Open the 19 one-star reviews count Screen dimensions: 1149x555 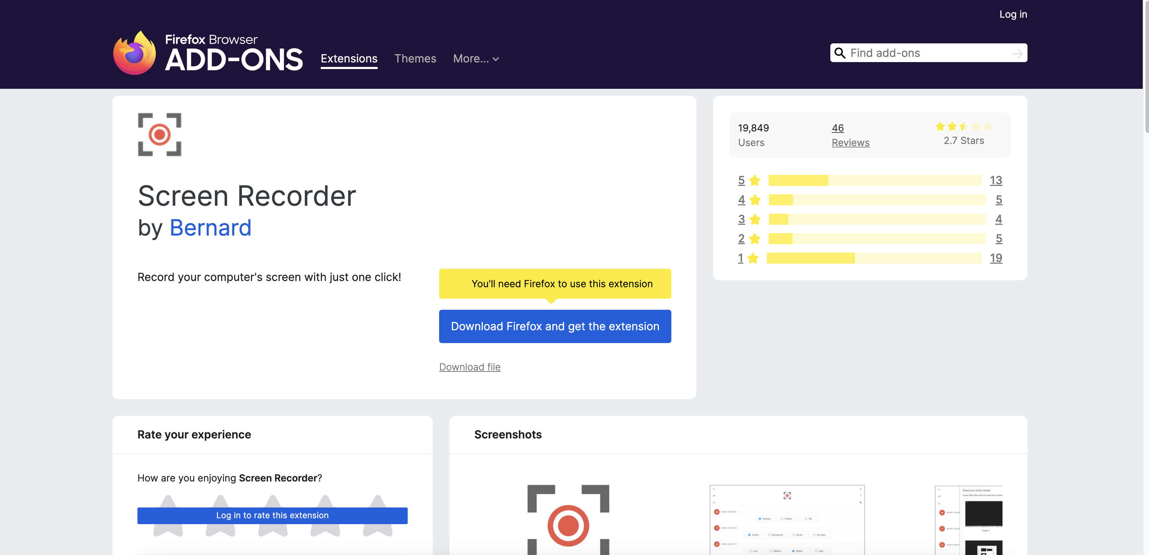[x=996, y=258]
